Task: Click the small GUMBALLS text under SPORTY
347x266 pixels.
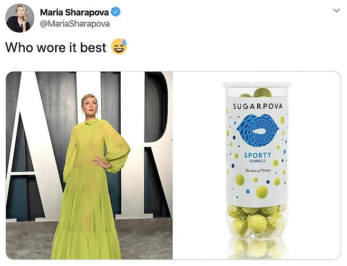Action: tap(257, 161)
